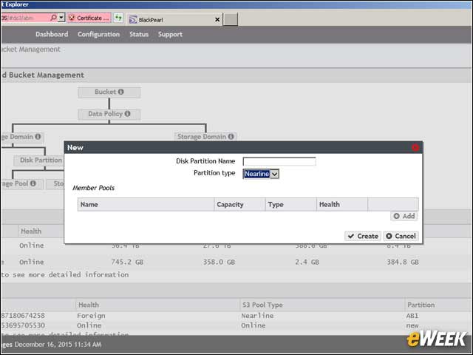Close the New dialog with red X
473x355 pixels.
(415, 148)
